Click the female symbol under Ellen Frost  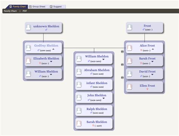point(147,89)
